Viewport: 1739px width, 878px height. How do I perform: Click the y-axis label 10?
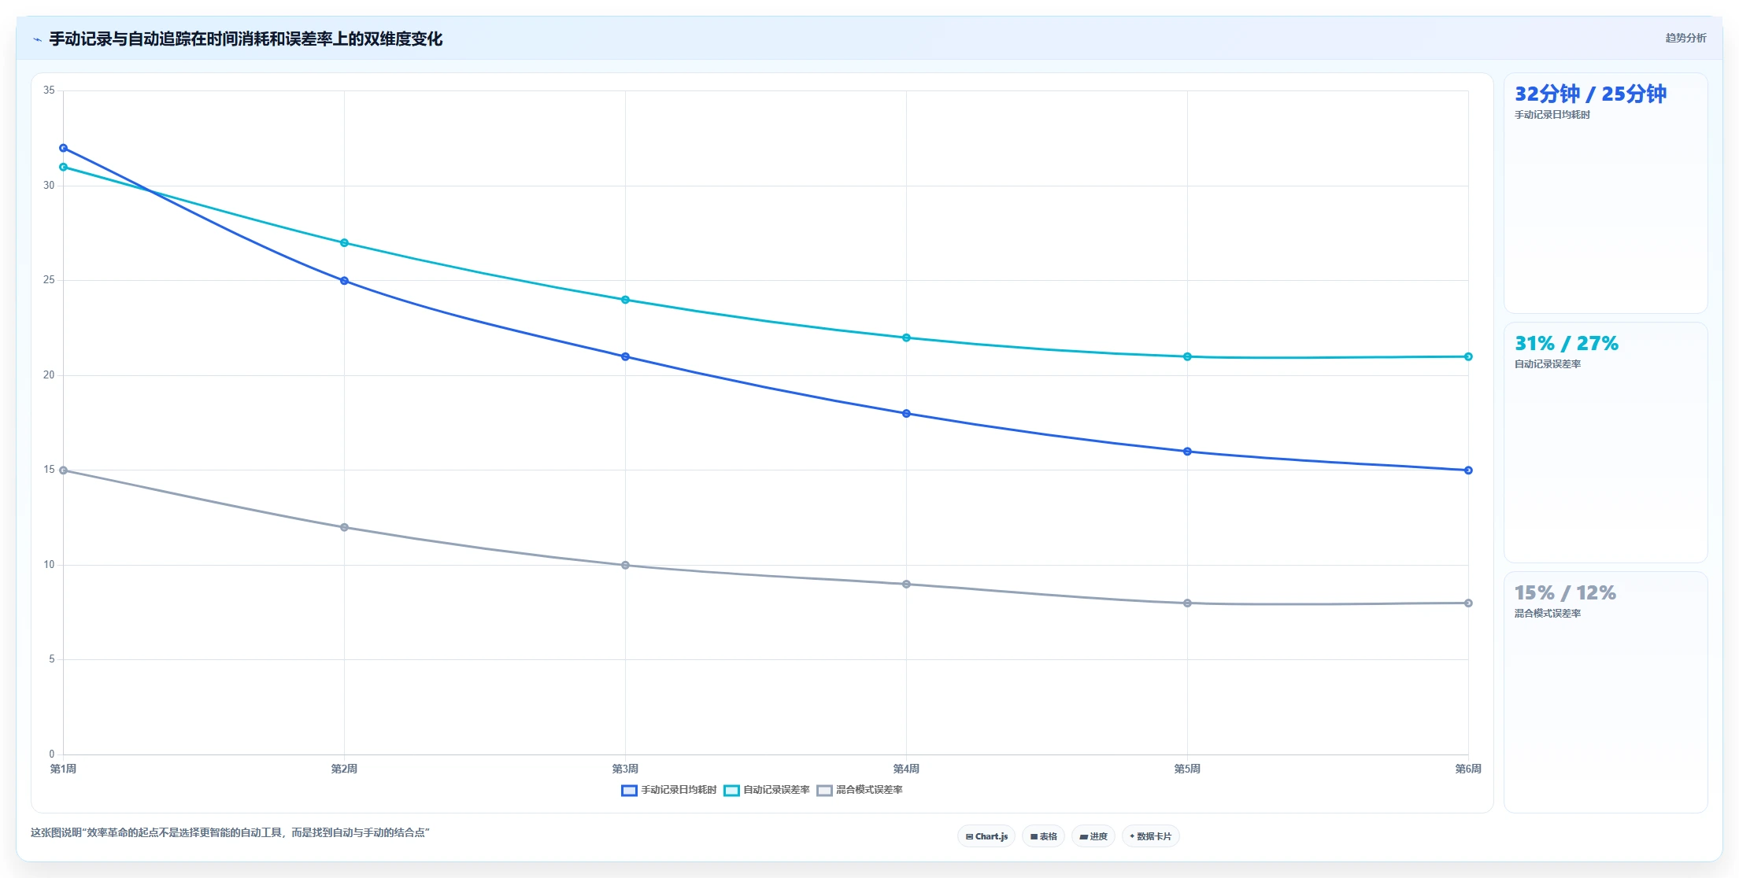[x=49, y=565]
